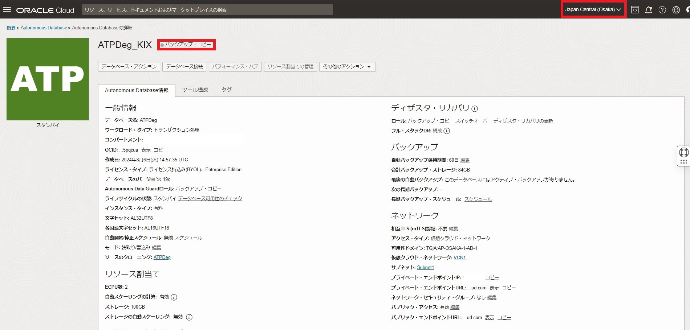Click the info icon next to ディザスタ・リカバリ heading
Viewport: 690px width, 330px height.
pos(475,108)
